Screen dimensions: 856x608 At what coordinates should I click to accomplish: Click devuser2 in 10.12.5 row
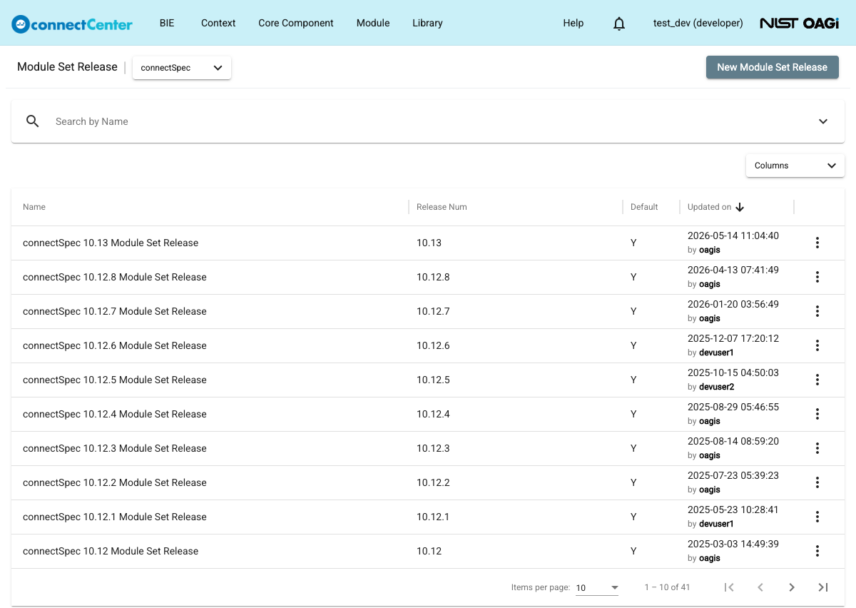716,387
